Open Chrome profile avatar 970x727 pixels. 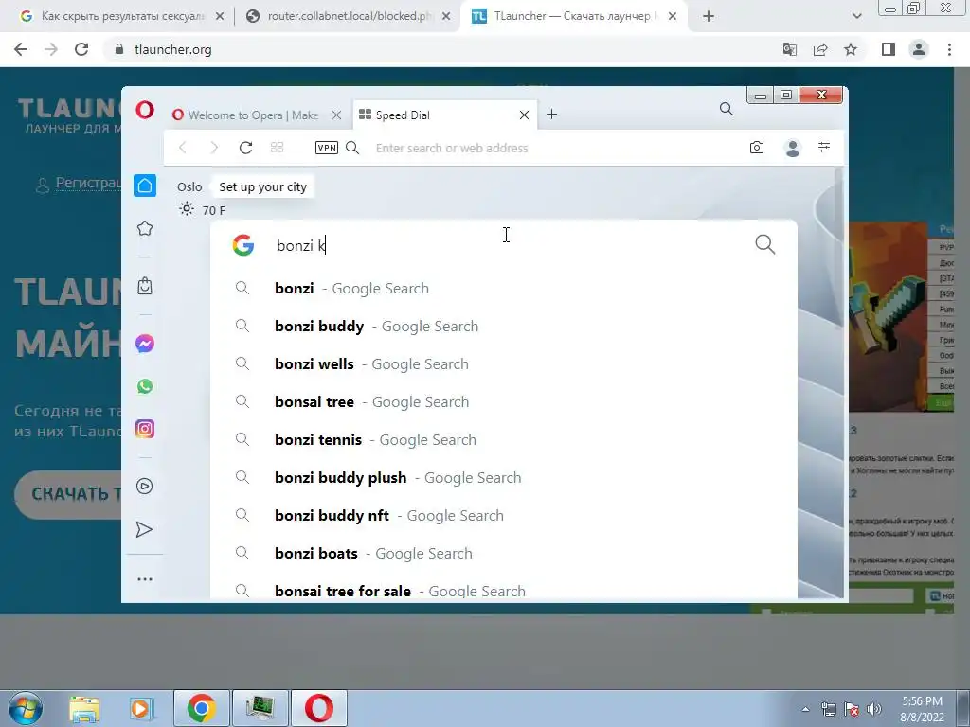(919, 49)
